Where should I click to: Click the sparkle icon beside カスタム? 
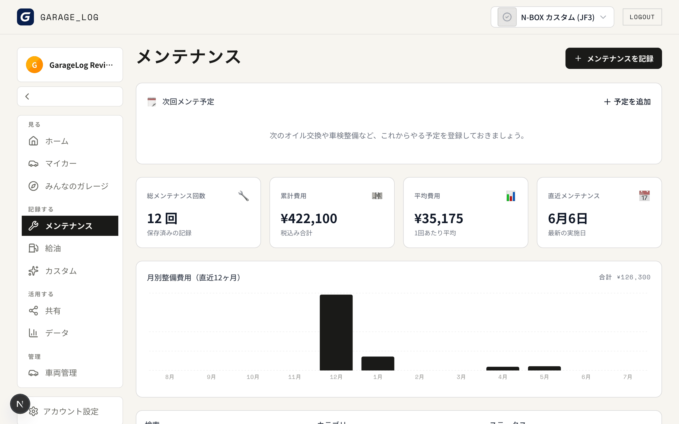click(x=33, y=271)
